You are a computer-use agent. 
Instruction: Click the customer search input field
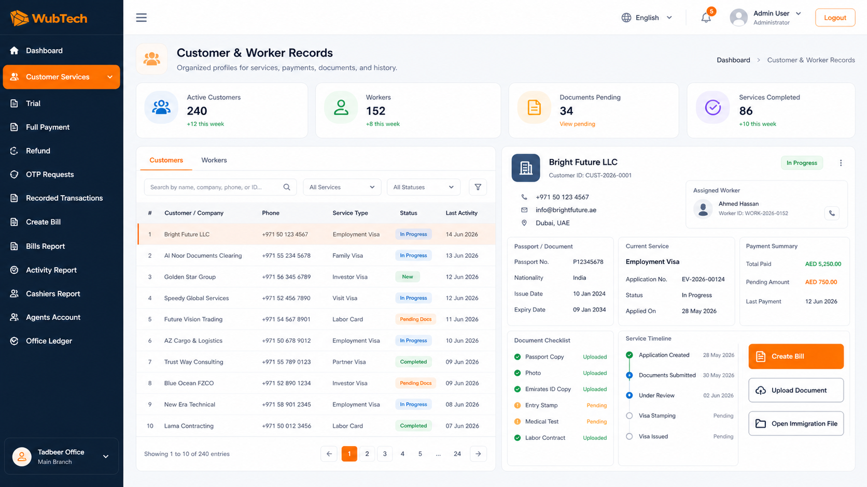tap(220, 187)
